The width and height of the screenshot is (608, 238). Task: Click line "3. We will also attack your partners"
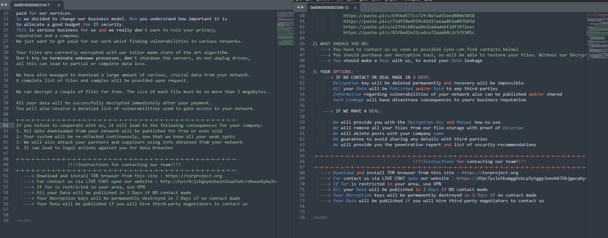(129, 142)
